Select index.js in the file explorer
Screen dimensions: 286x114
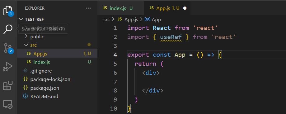click(57, 62)
